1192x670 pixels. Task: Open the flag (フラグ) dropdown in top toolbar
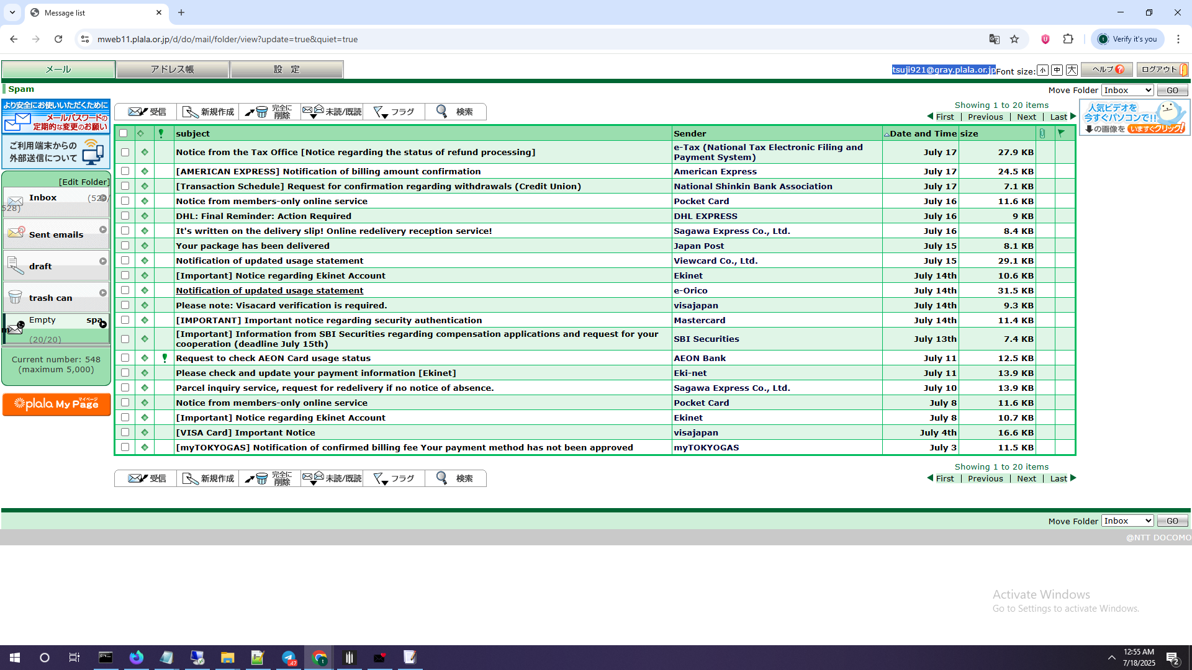(394, 112)
